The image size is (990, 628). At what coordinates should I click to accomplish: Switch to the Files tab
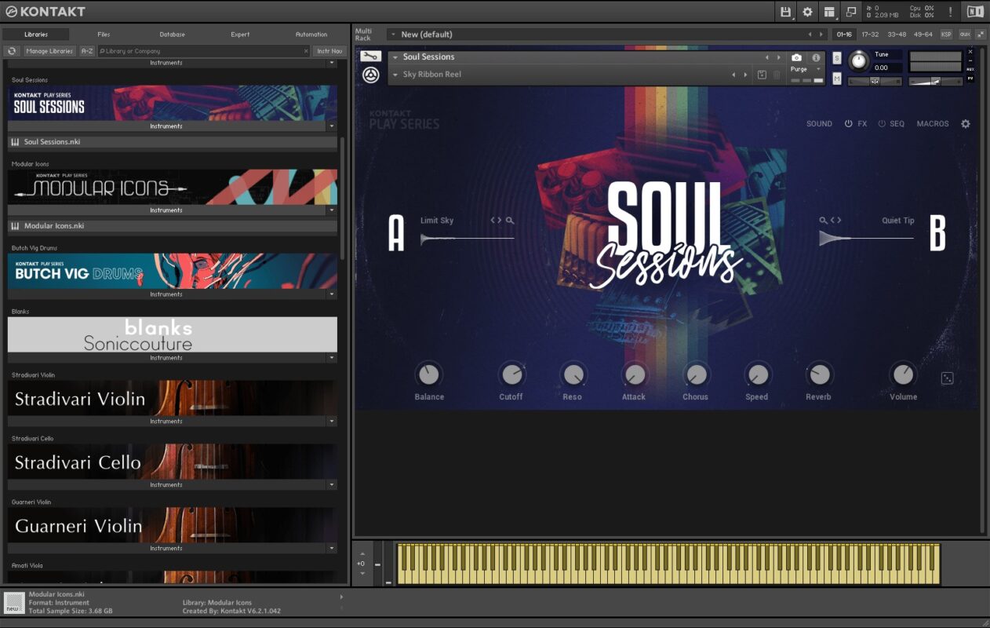click(x=104, y=35)
